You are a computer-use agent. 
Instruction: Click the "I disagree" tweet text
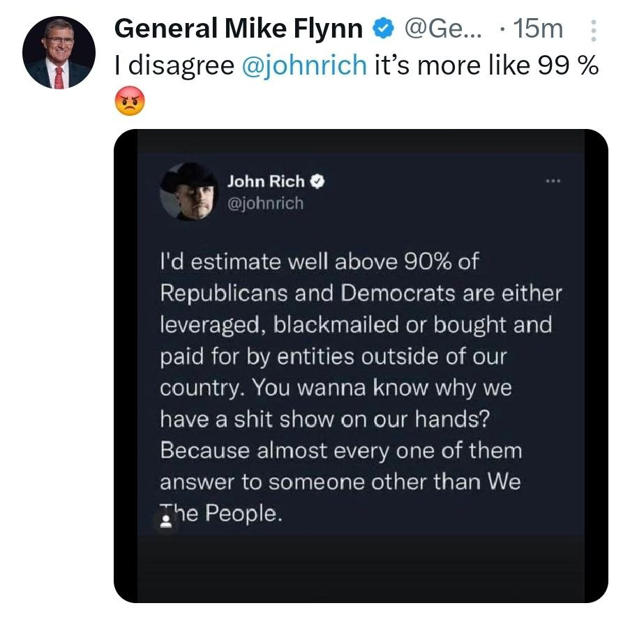(x=174, y=65)
